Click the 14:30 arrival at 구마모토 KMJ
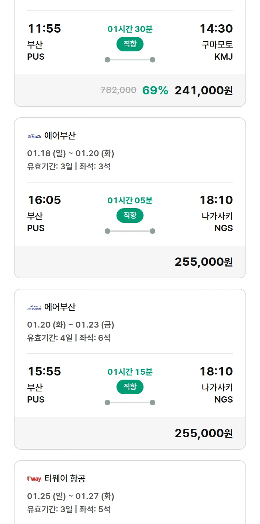This screenshot has height=524, width=260. coord(216,28)
